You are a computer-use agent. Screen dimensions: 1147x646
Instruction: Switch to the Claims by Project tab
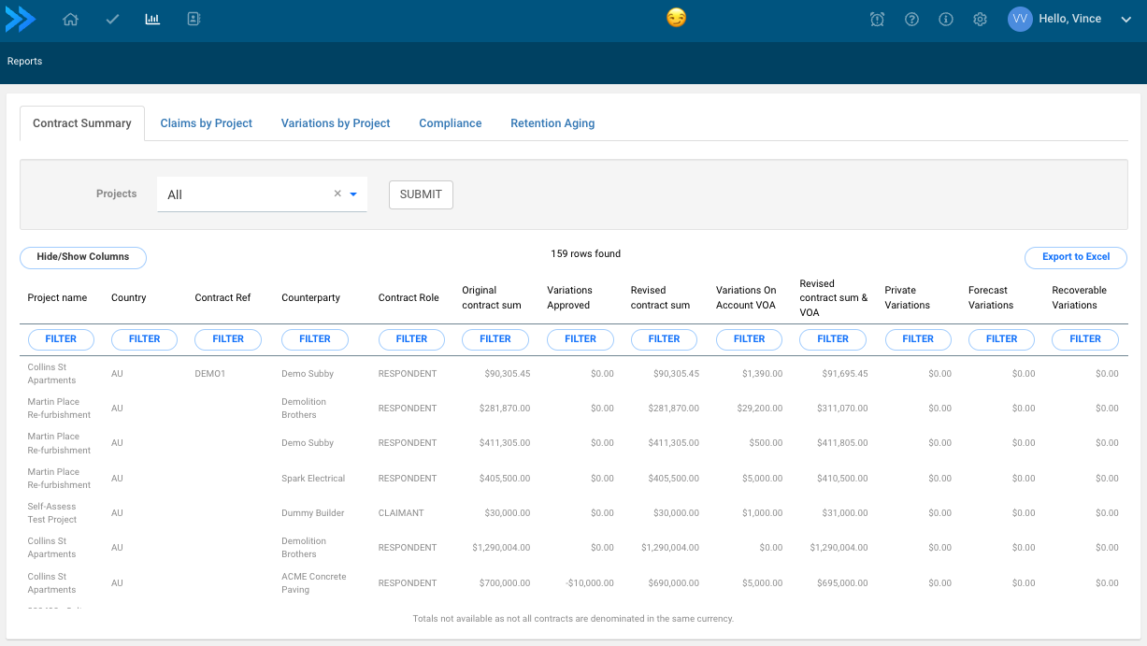pyautogui.click(x=206, y=122)
